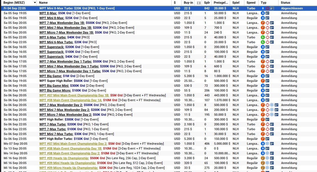Click knockout crosshair icon in WPT 7-Max Weekender Day 1B row
The height and width of the screenshot is (172, 317).
(267, 23)
